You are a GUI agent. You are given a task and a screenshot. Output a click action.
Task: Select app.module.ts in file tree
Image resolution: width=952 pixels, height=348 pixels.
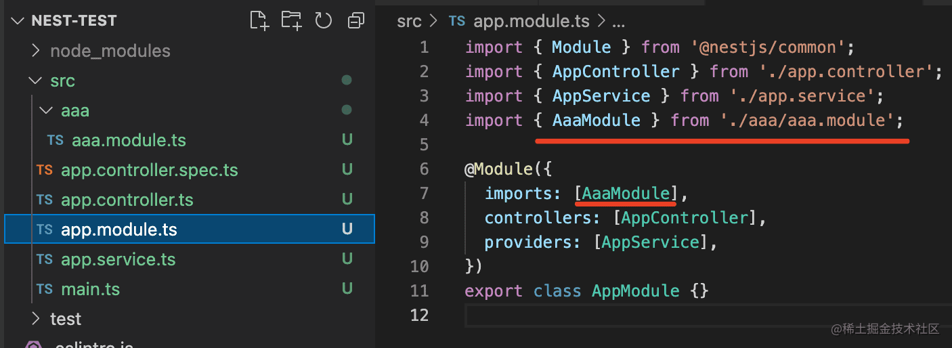[118, 230]
